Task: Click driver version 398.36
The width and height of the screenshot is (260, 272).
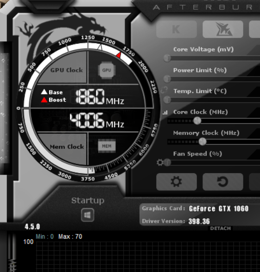Action: [x=199, y=221]
